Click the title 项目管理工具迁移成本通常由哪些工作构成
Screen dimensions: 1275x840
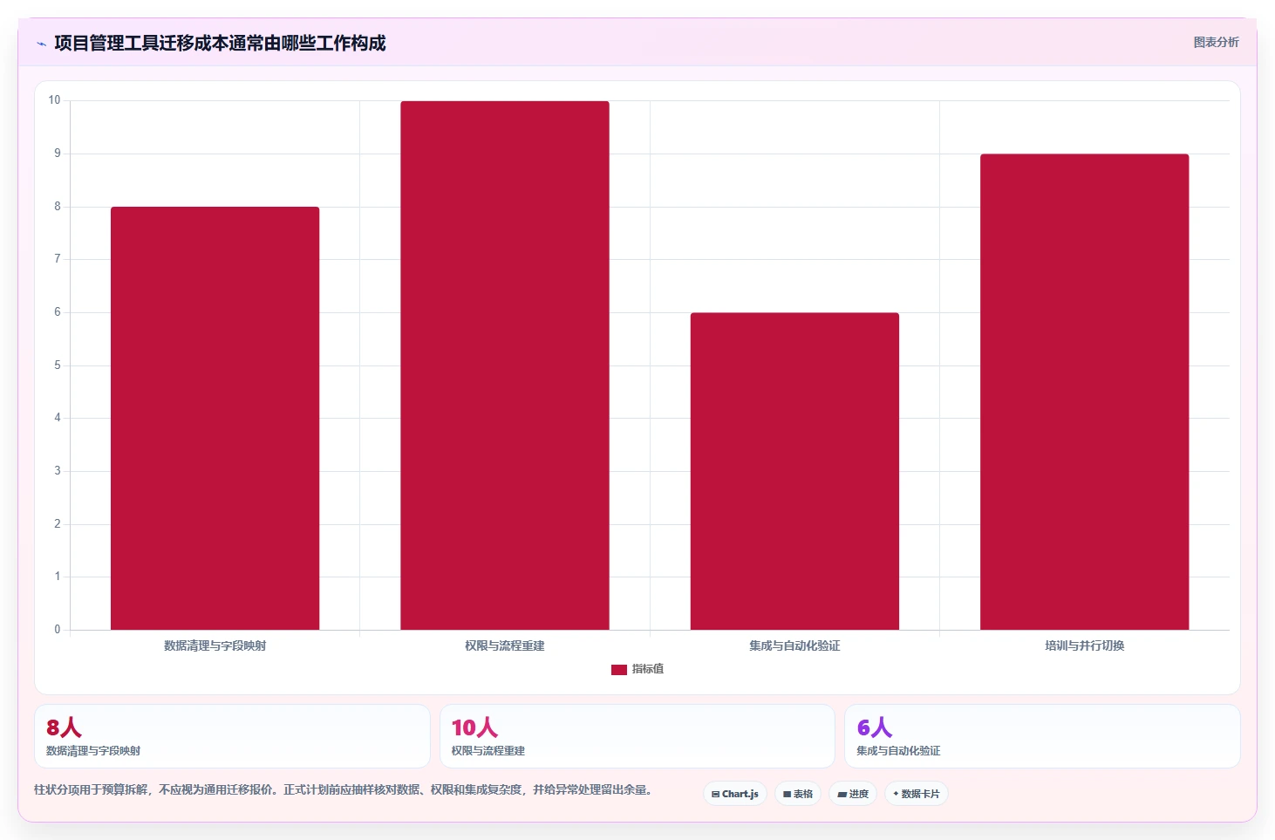point(220,43)
